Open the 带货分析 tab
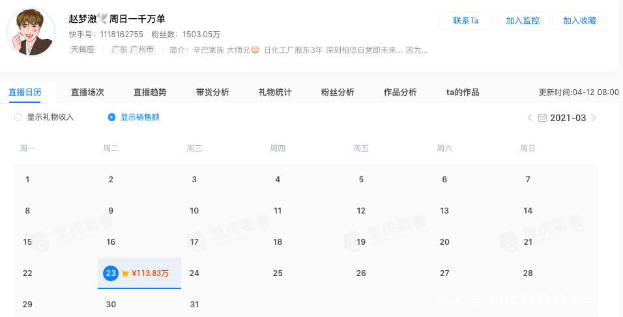Viewport: 623px width, 317px height. [212, 92]
